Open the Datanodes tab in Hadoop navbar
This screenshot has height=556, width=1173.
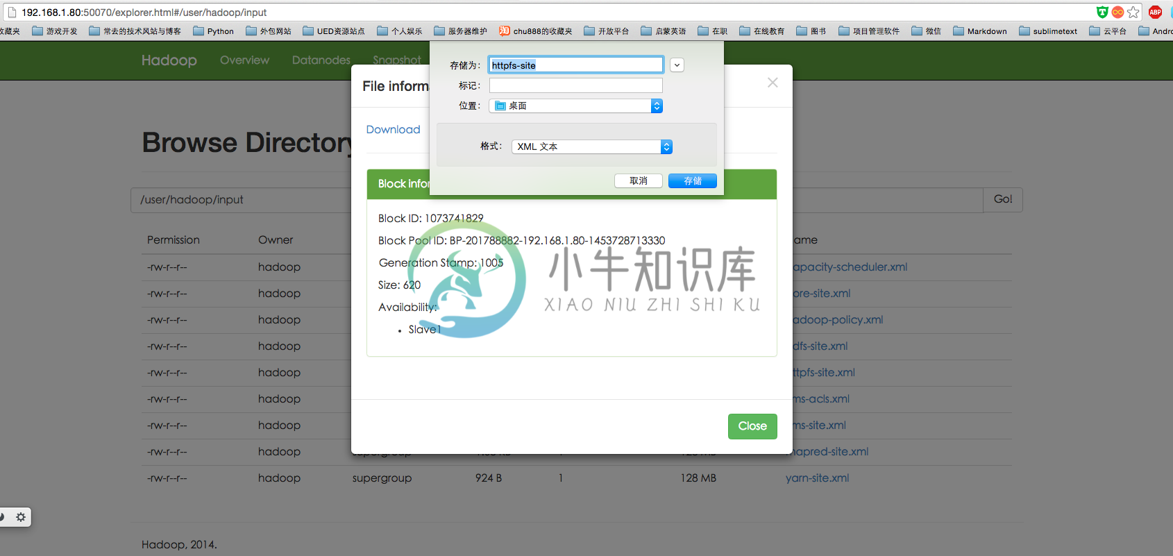[321, 60]
